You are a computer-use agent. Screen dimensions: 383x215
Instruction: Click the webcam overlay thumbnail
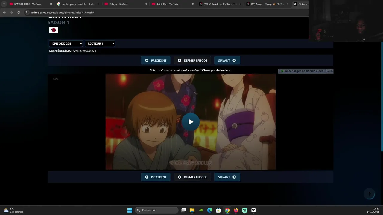coord(346,20)
